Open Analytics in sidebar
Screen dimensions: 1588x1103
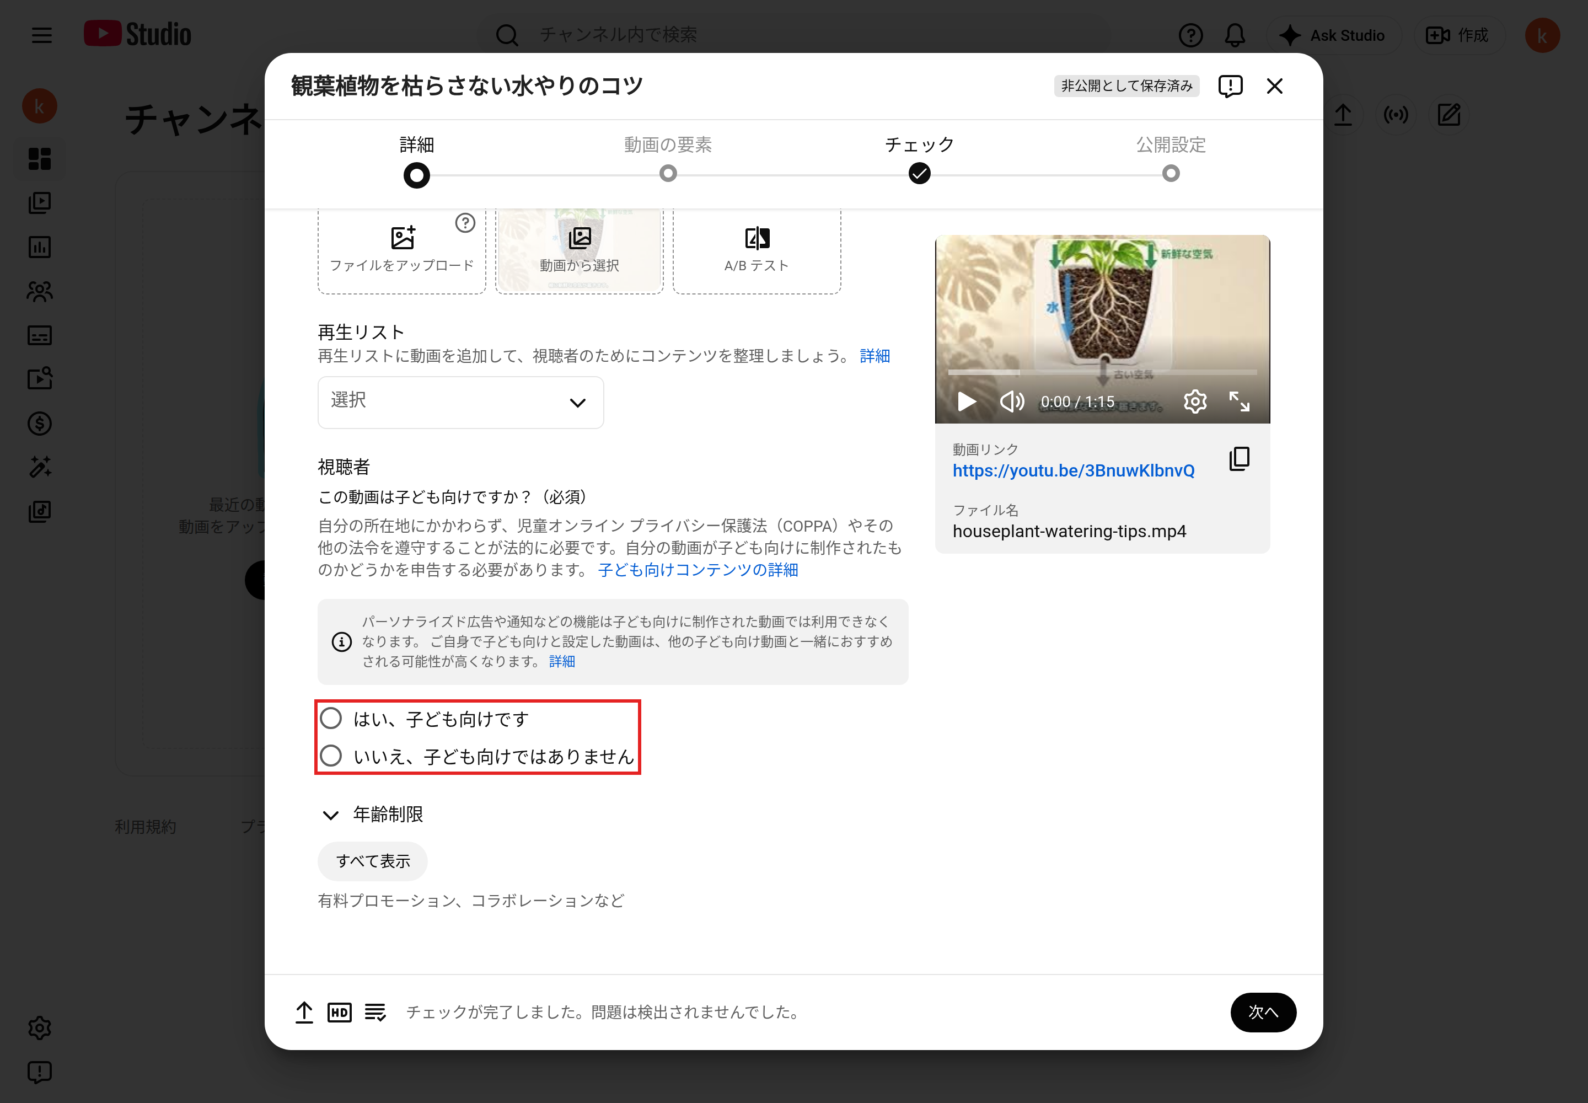click(39, 247)
